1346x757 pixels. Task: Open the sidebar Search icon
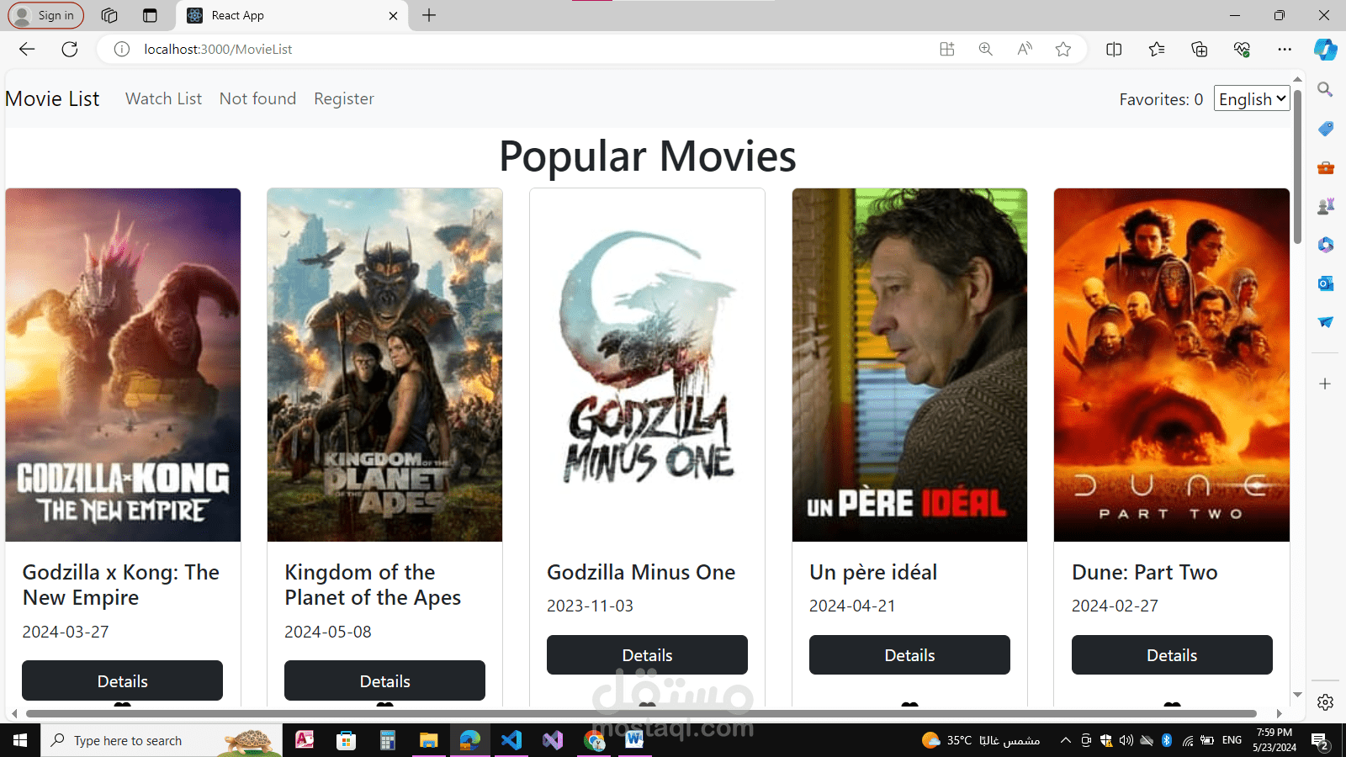1325,89
